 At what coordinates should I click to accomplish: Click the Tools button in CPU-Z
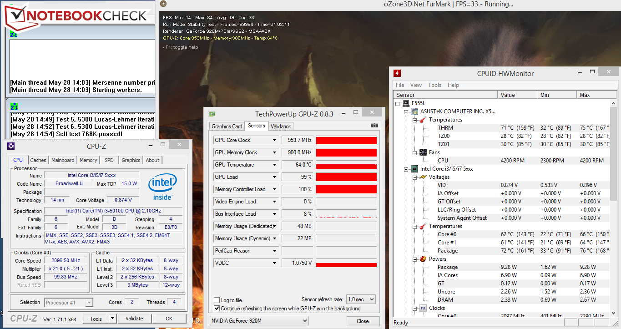tap(96, 319)
